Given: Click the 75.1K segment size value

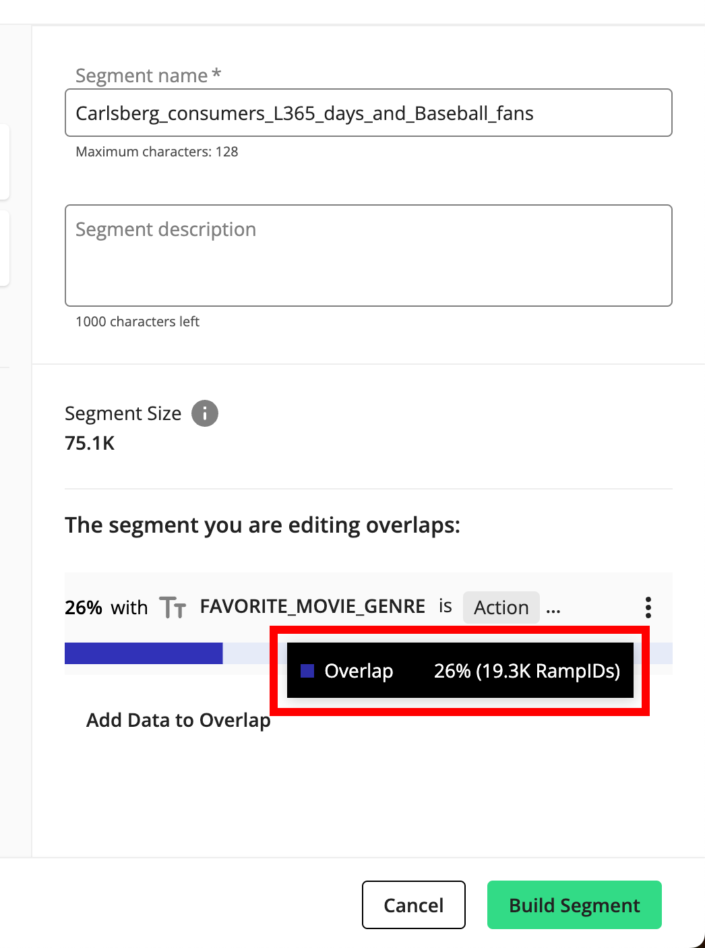Looking at the screenshot, I should pos(90,443).
